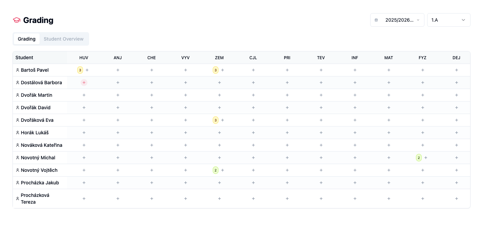Click plus icon for Horák Lukáš in DEJ

tap(457, 133)
